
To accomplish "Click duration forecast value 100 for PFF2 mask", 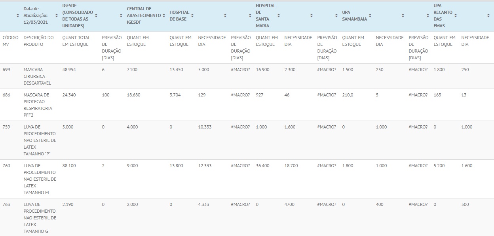I will tap(106, 95).
